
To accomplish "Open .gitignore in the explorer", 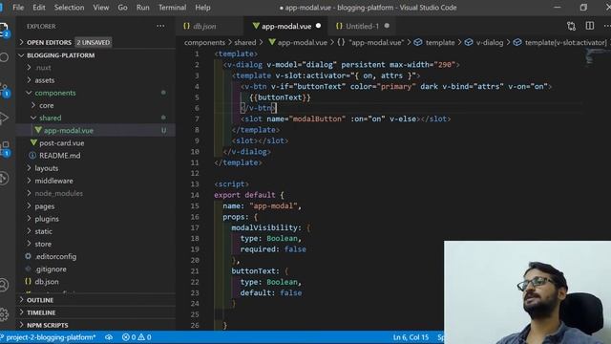I will click(51, 269).
